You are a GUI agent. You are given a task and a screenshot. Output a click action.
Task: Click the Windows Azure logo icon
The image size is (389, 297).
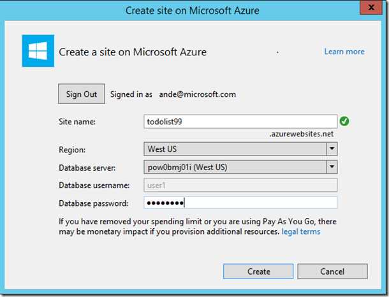(38, 51)
